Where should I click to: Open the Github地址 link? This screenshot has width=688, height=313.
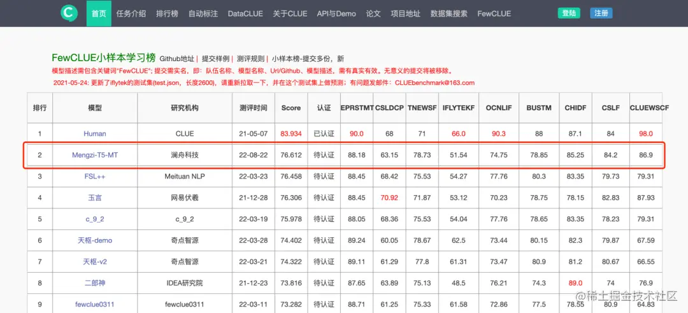click(177, 59)
